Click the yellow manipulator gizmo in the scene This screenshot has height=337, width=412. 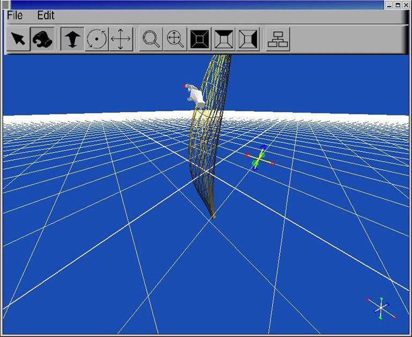point(259,158)
